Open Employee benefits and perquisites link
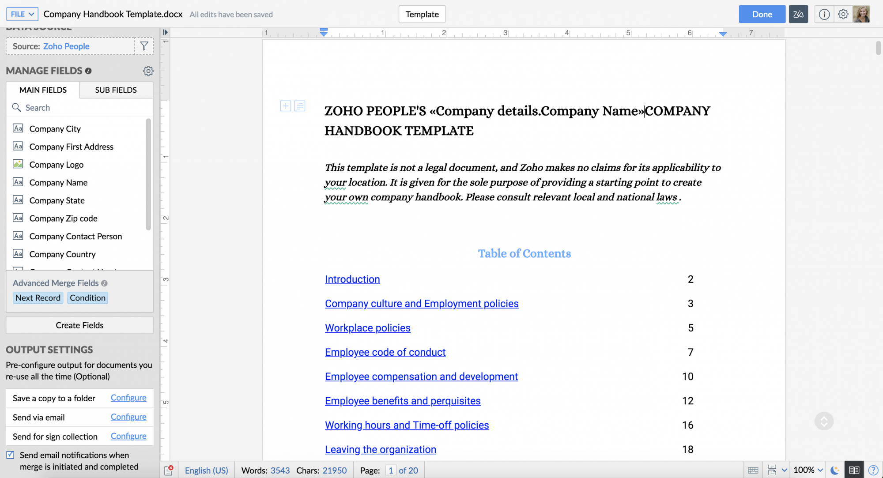Image resolution: width=883 pixels, height=478 pixels. (403, 401)
